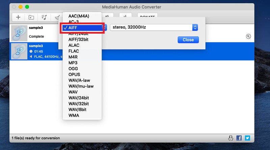Select the AAC(M4A) format entry
270x150 pixels.
click(79, 16)
